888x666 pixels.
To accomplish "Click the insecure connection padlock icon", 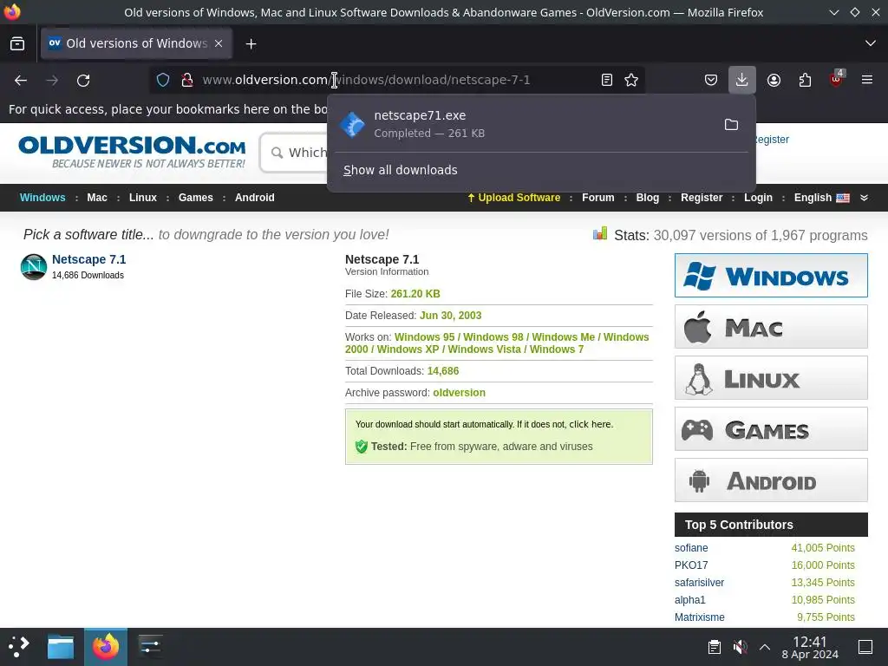I will click(187, 80).
